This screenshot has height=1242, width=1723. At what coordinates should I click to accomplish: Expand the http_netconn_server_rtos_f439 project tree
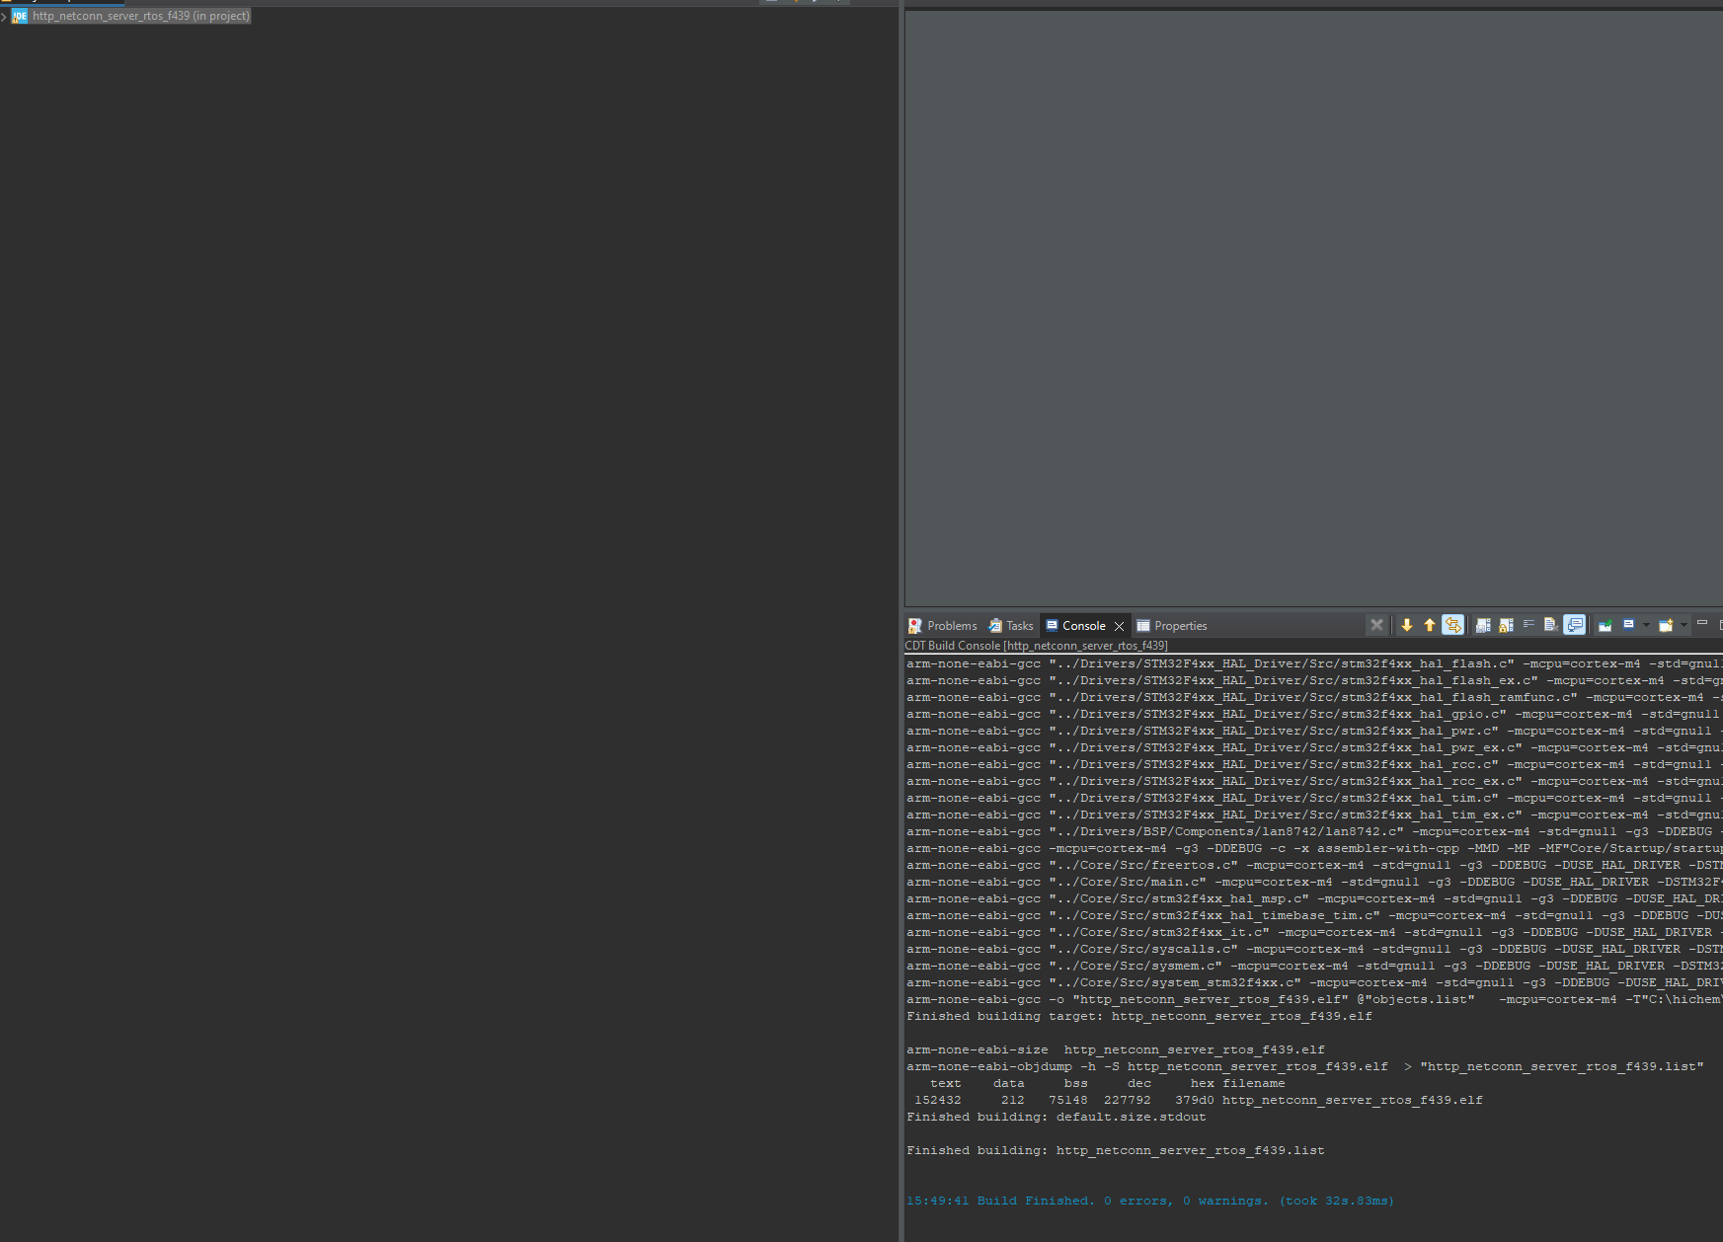[x=4, y=17]
